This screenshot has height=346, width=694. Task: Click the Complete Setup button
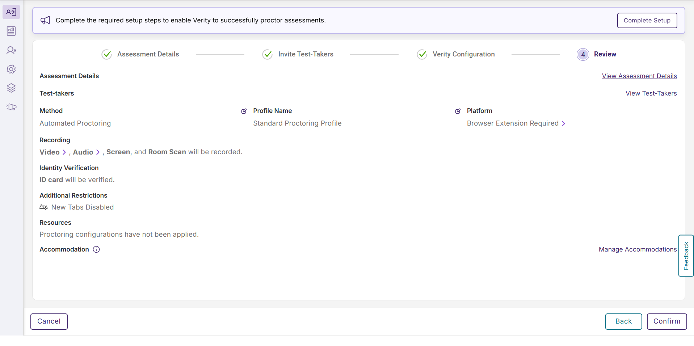point(647,20)
